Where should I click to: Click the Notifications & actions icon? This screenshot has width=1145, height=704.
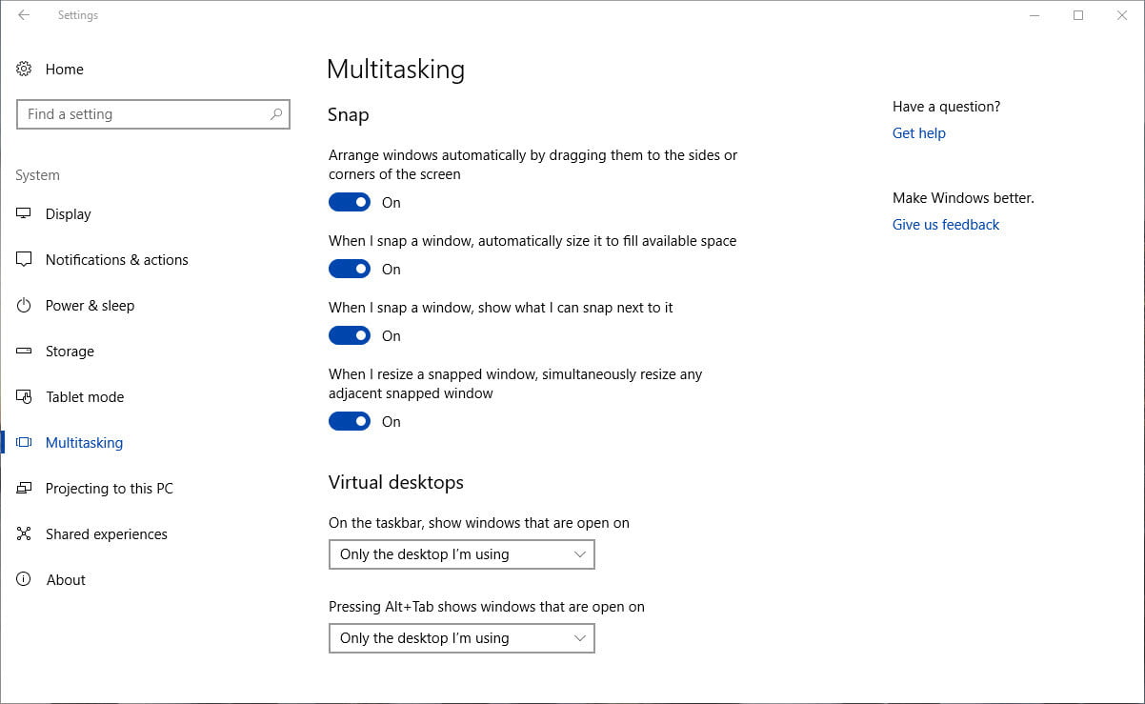pos(24,259)
